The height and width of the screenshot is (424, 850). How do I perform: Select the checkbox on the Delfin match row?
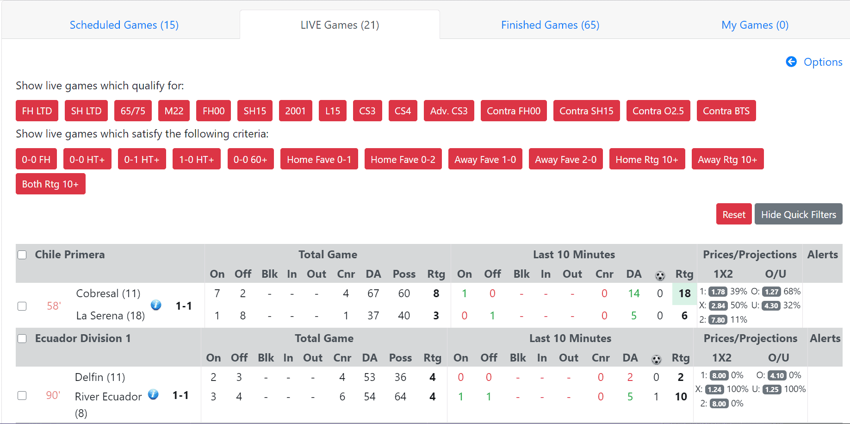(x=22, y=396)
